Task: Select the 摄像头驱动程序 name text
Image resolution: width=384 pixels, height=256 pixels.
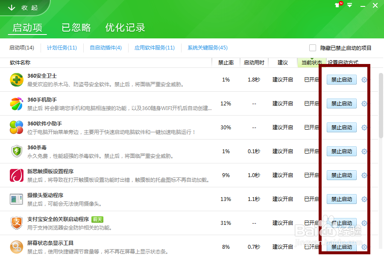Action: [45, 195]
